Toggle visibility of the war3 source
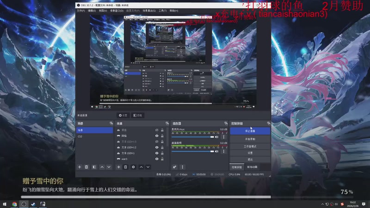This screenshot has width=370, height=208. tap(157, 159)
